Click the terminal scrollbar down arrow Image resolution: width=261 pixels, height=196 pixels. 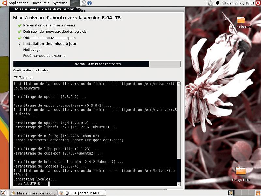179,184
